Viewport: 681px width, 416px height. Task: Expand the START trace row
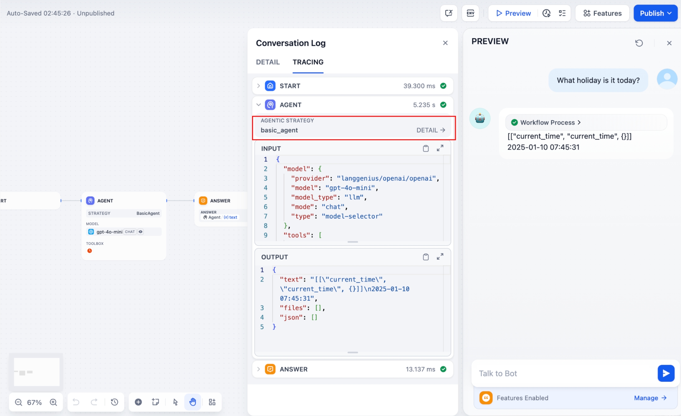pyautogui.click(x=259, y=86)
